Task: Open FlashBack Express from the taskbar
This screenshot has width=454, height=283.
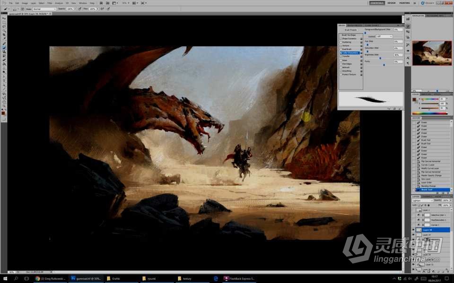Action: click(x=240, y=278)
